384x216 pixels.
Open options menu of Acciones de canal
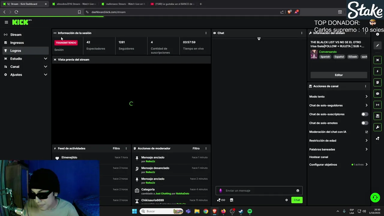point(365,86)
